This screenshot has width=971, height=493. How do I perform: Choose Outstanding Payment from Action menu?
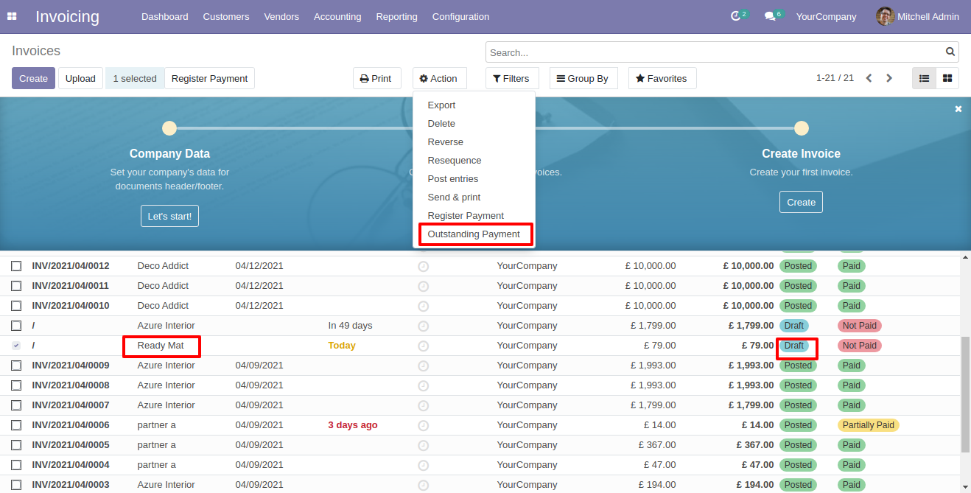pyautogui.click(x=474, y=234)
